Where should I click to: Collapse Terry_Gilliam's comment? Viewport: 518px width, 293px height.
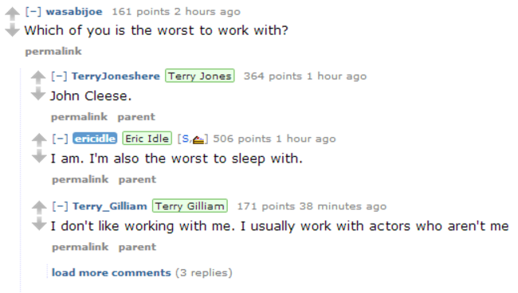[60, 206]
